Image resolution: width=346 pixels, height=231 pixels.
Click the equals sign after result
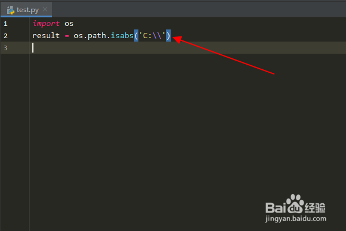tap(67, 36)
